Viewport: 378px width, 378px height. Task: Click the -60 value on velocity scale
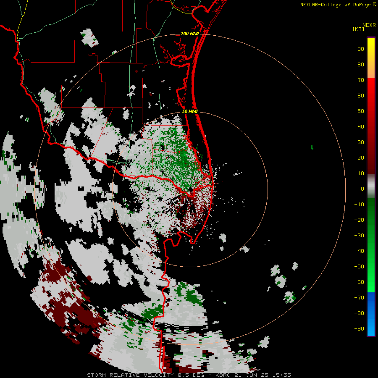point(359,282)
